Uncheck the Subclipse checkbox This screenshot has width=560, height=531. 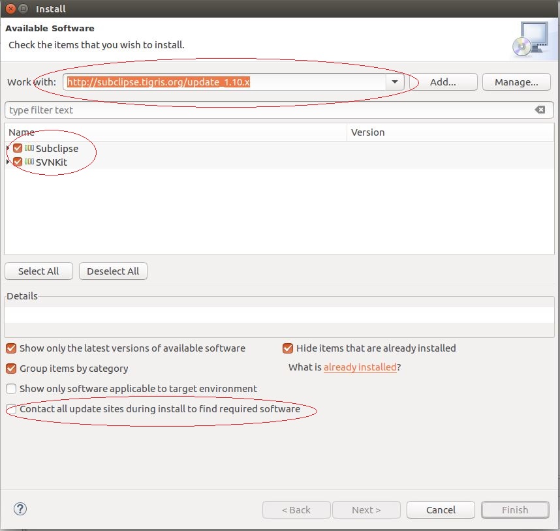tap(18, 149)
